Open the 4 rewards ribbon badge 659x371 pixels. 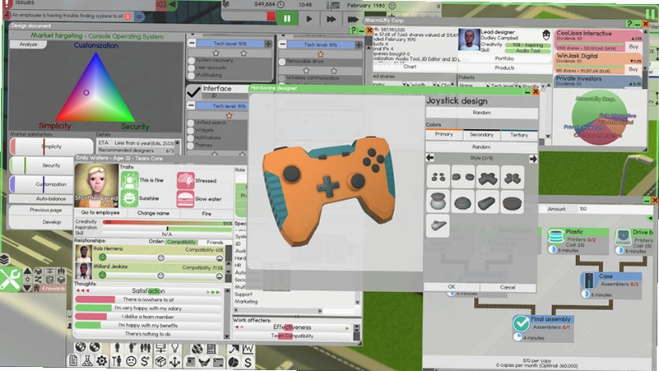pos(49,288)
